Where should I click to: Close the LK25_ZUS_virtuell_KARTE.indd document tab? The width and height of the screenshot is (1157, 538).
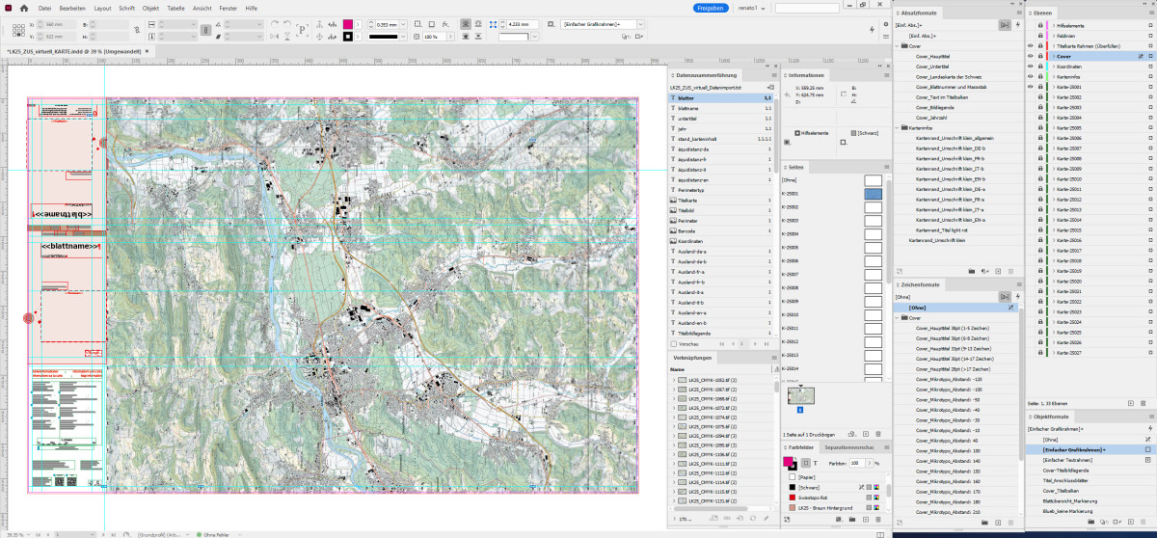[x=147, y=51]
